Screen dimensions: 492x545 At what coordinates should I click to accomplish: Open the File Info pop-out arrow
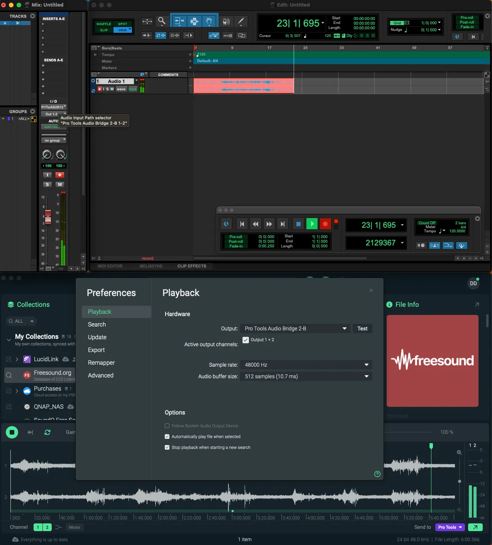tap(477, 305)
